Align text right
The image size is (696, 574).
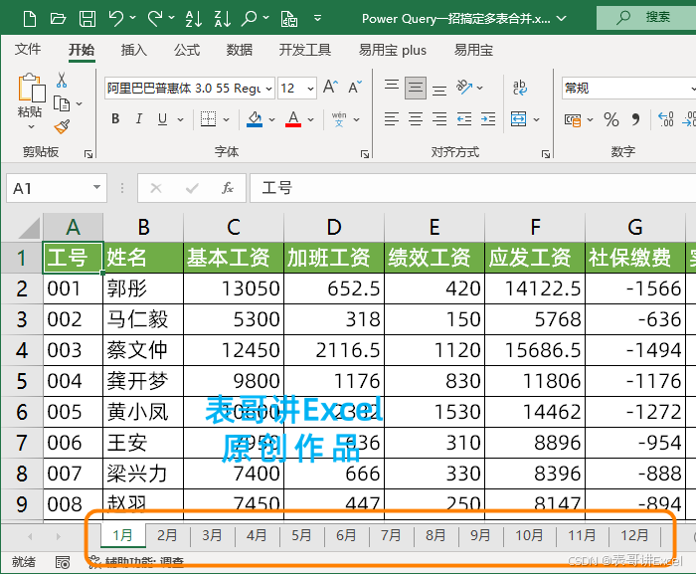439,119
